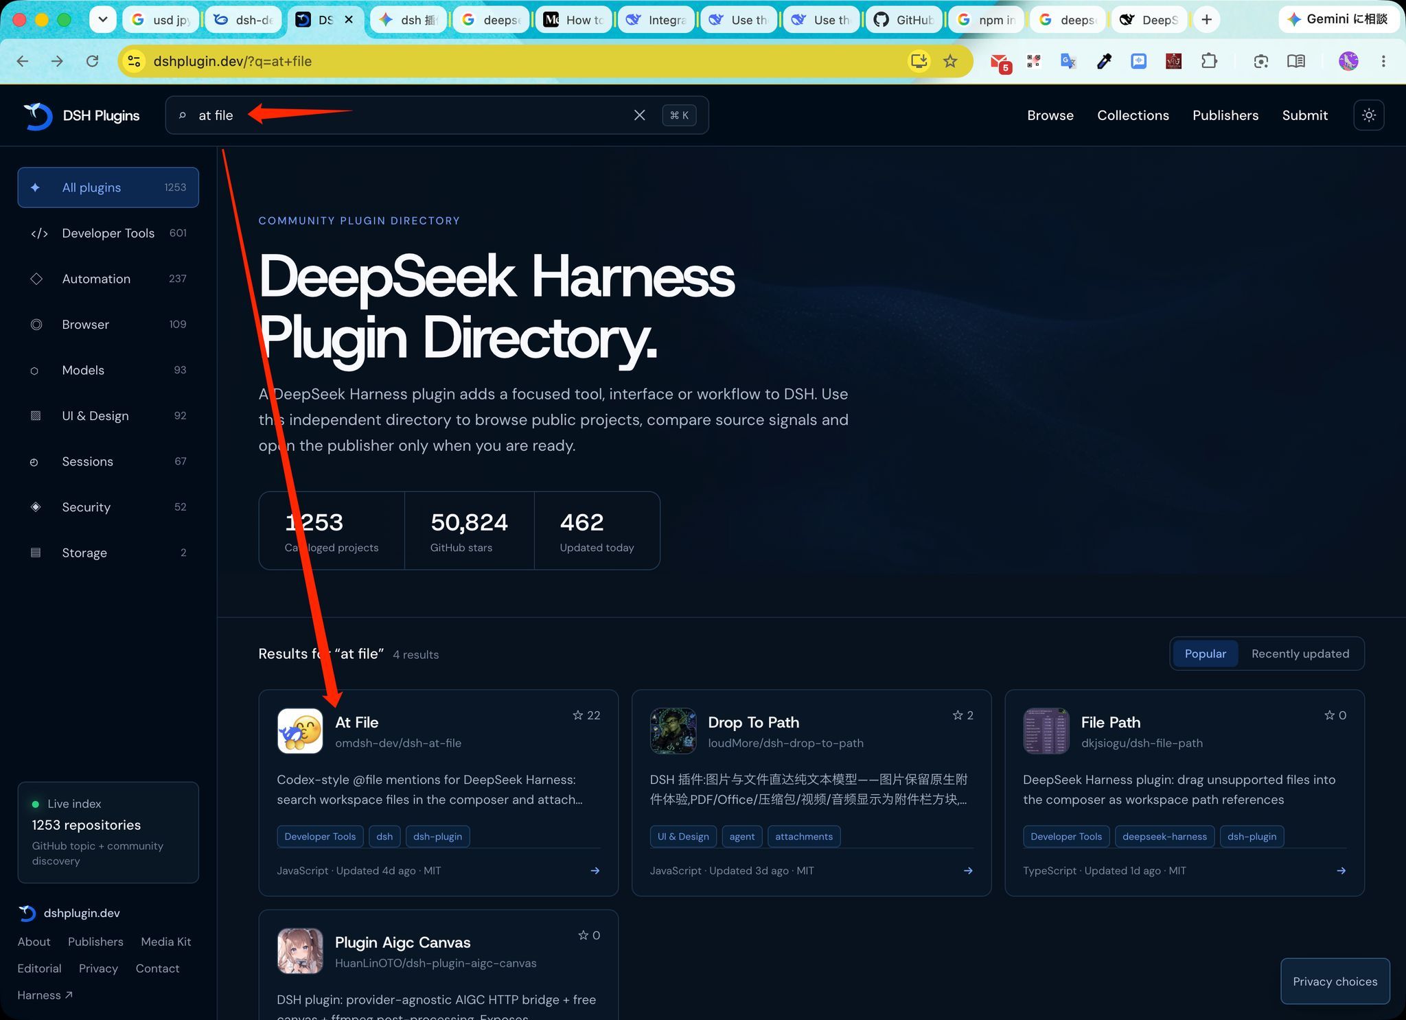The image size is (1406, 1020).
Task: Click the deepseek-harness tag on File Path
Action: pos(1164,837)
